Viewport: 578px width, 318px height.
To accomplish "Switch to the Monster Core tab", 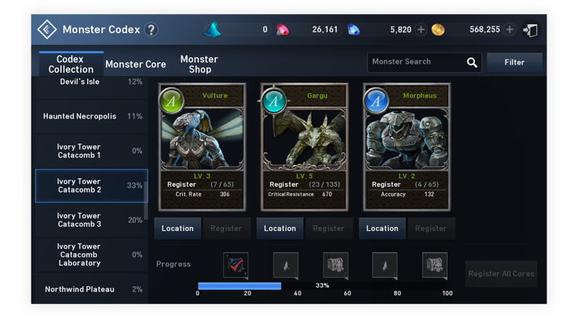I will pos(136,64).
